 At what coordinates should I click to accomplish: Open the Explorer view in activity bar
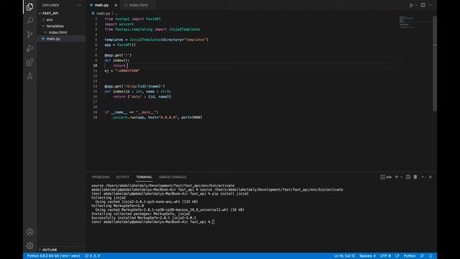click(29, 6)
